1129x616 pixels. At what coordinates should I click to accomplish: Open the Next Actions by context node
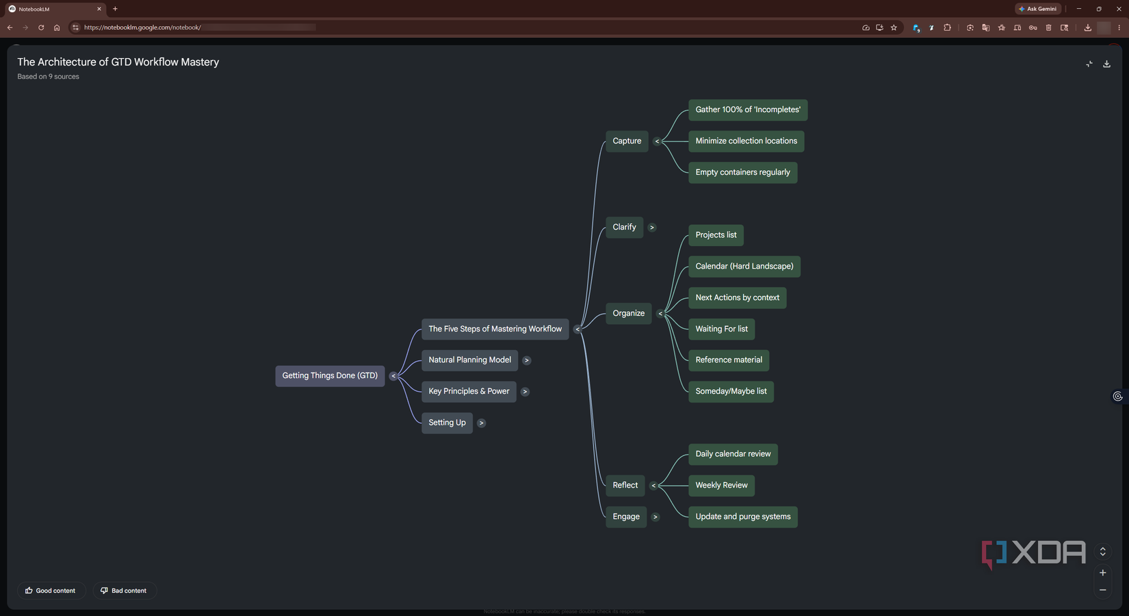(738, 297)
